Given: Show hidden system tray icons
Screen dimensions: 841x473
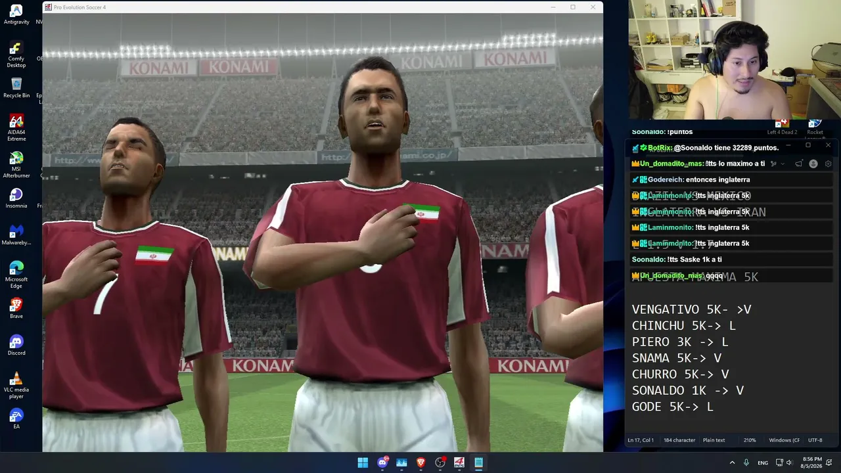Looking at the screenshot, I should pyautogui.click(x=732, y=462).
